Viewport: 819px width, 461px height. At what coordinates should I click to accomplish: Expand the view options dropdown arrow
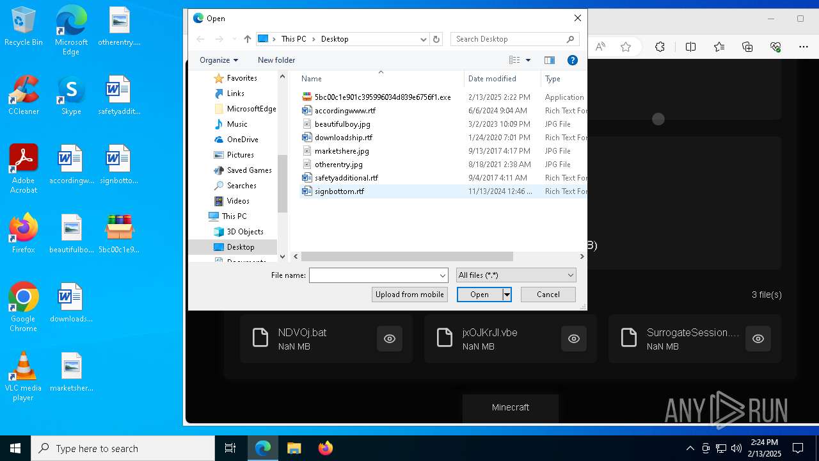(528, 60)
